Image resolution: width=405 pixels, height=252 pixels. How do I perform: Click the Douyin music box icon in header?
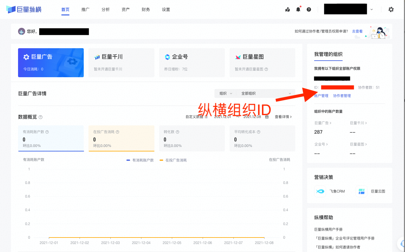[288, 9]
